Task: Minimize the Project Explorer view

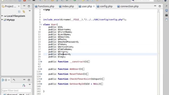Action: [24, 6]
